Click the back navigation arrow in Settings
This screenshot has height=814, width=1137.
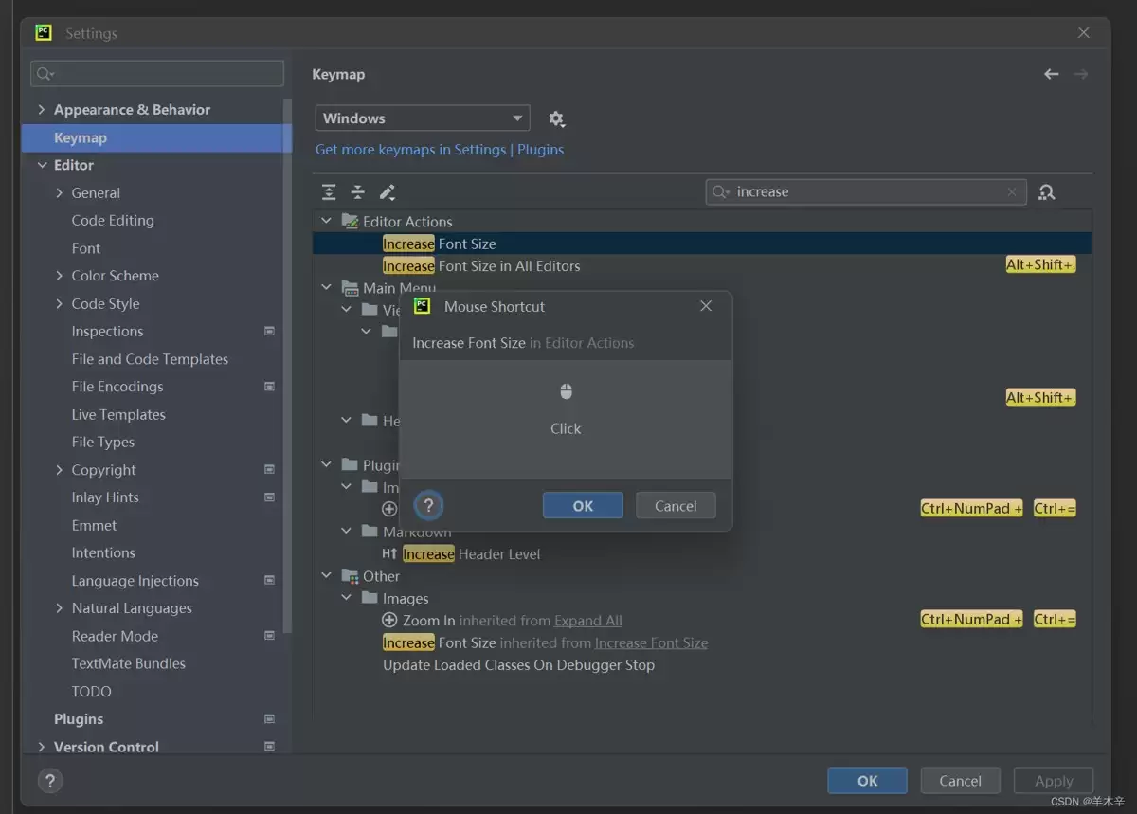(x=1051, y=74)
